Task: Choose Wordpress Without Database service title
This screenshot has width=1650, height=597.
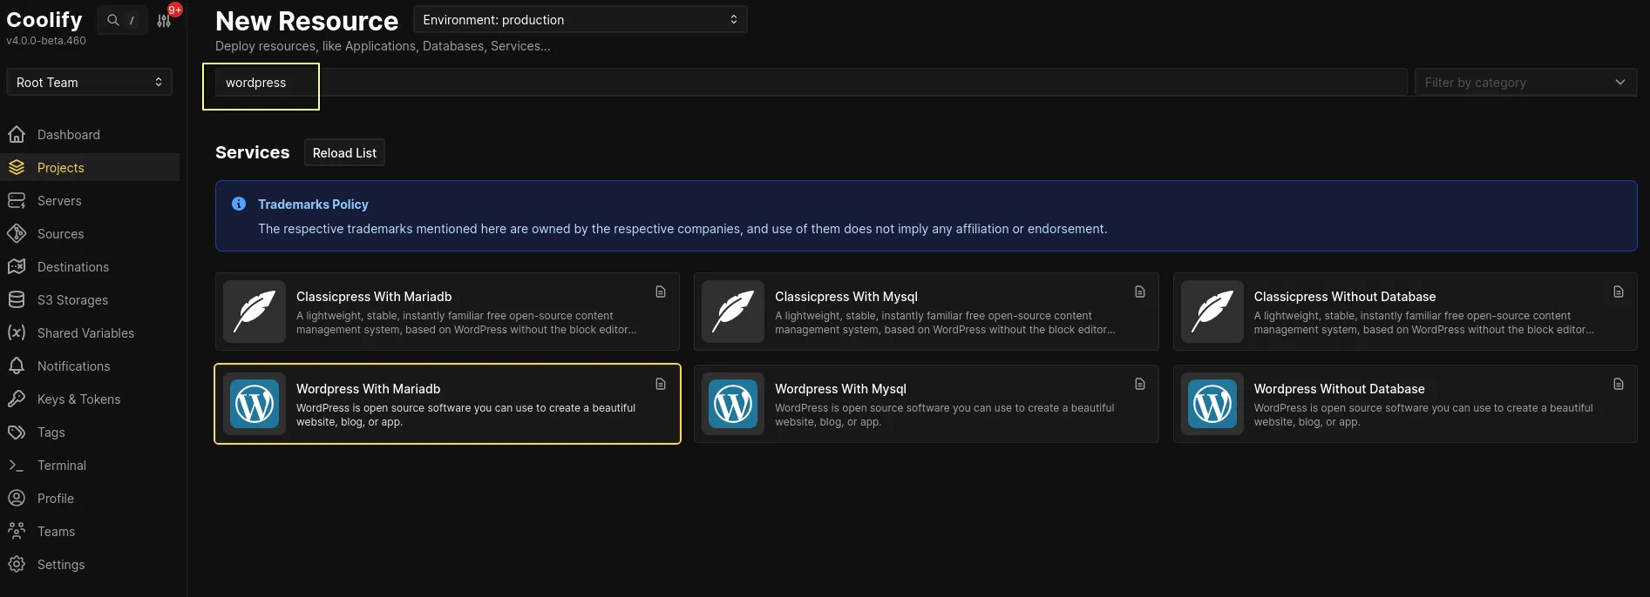Action: click(x=1339, y=389)
